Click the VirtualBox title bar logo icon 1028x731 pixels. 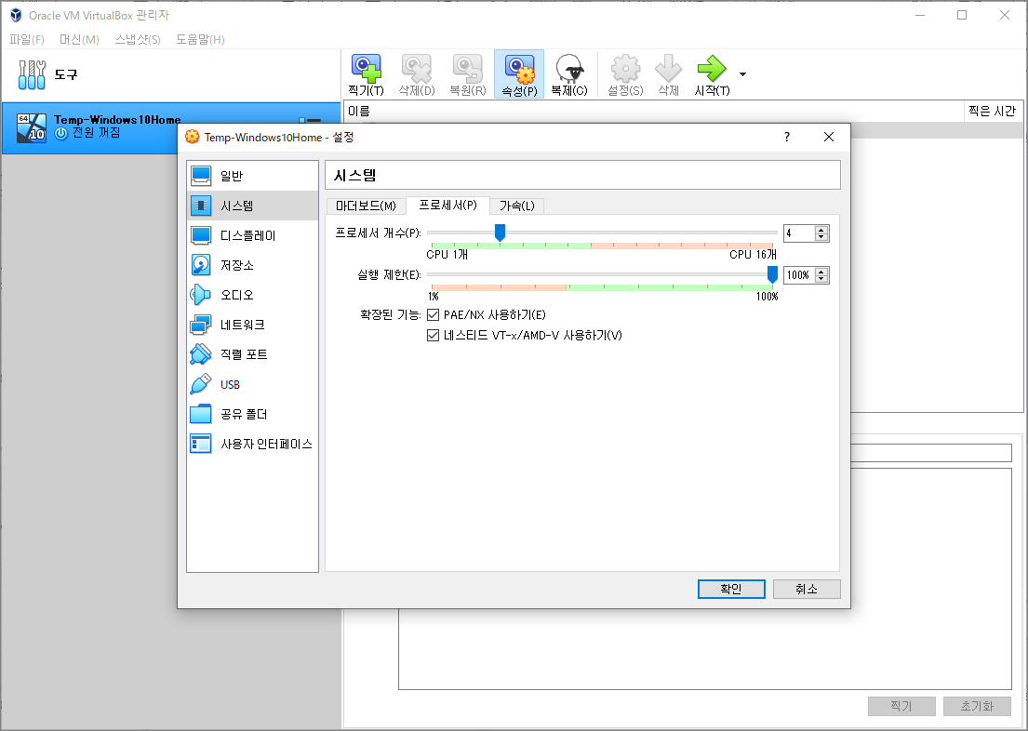[16, 15]
